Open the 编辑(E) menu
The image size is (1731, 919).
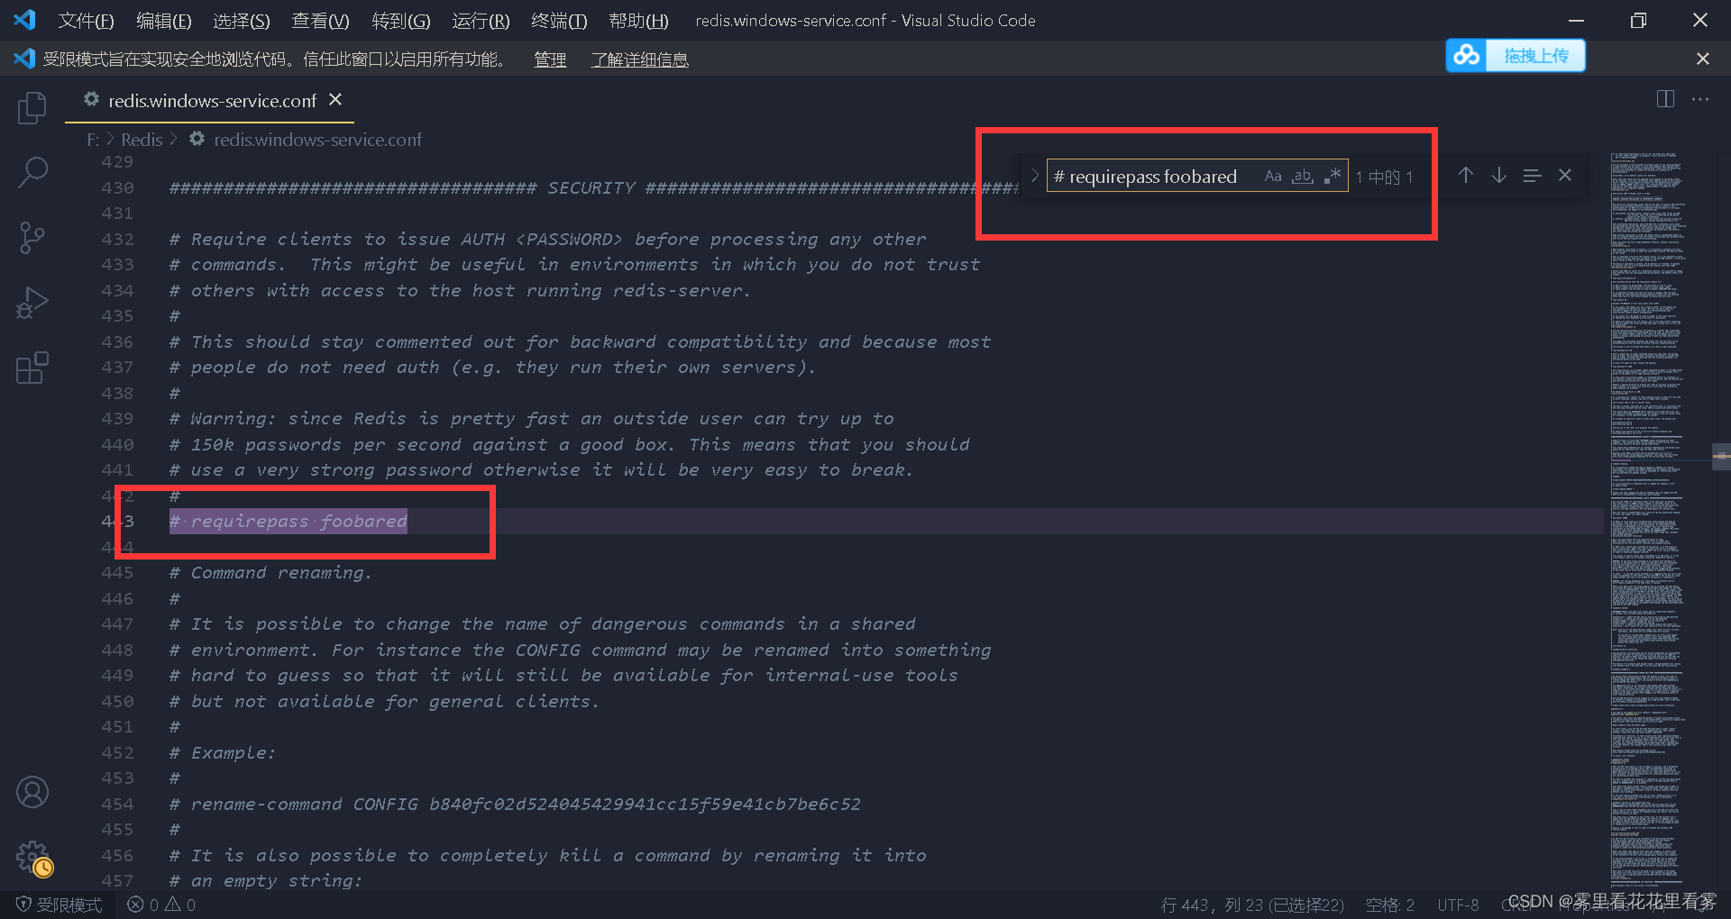(x=164, y=20)
